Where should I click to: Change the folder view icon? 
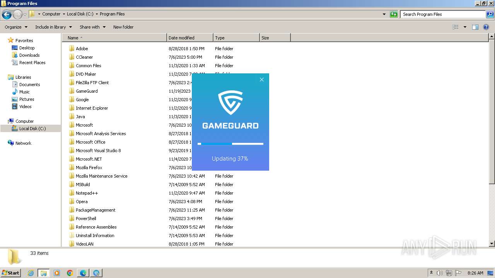456,27
